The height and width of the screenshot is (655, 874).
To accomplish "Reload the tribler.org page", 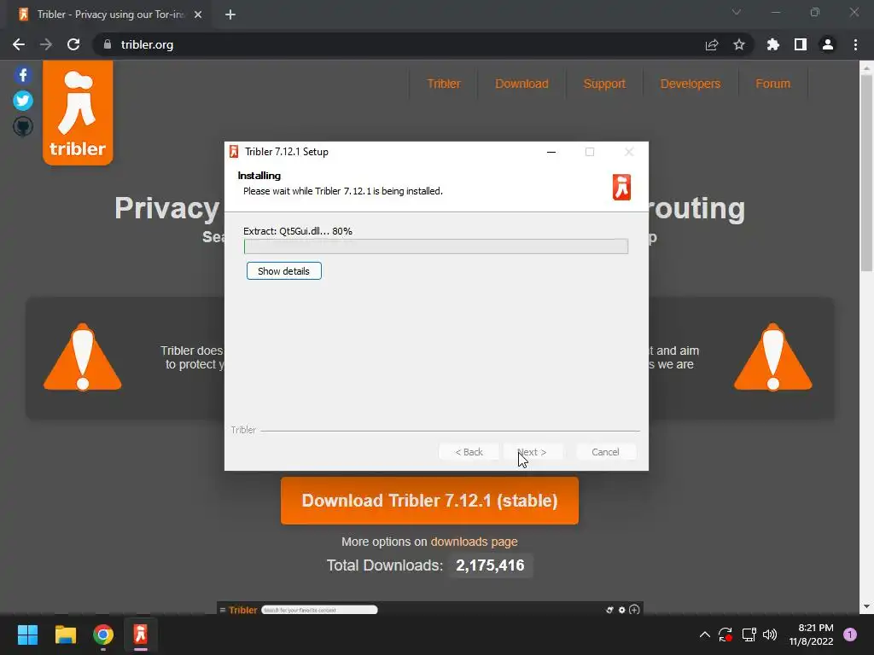I will pyautogui.click(x=73, y=44).
